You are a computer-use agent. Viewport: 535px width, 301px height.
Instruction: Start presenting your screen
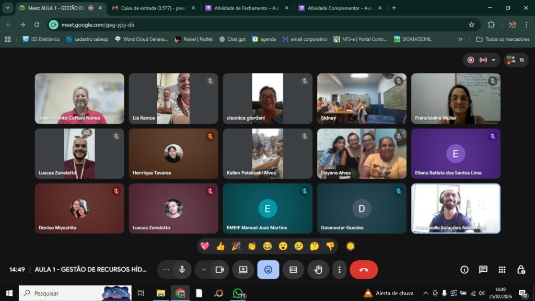pyautogui.click(x=243, y=270)
